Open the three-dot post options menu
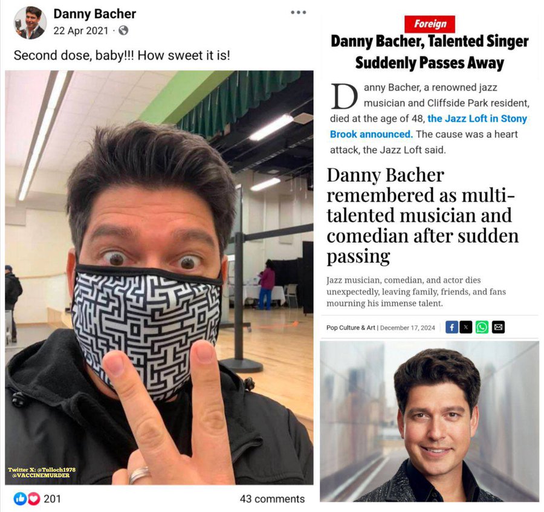This screenshot has height=512, width=544. pyautogui.click(x=299, y=13)
